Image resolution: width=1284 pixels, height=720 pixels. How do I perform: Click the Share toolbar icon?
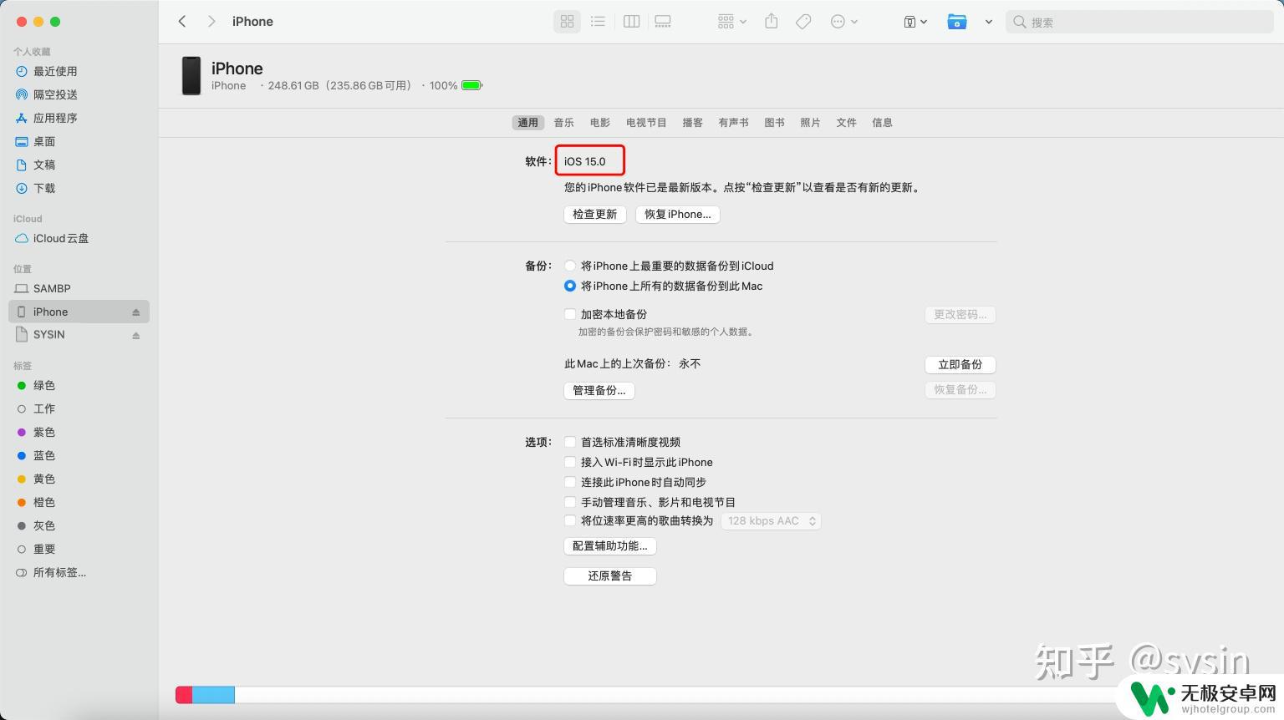pos(772,21)
